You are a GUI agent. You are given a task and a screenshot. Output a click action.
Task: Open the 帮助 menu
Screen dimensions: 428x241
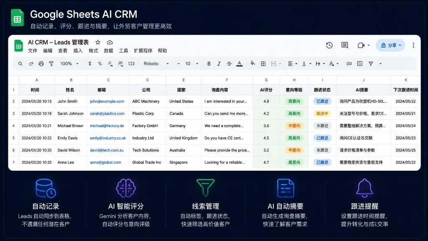coord(163,51)
